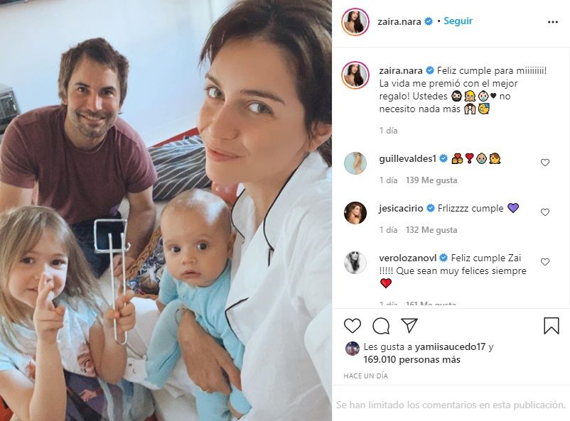Visit guillevaldes1 username link

[407, 159]
